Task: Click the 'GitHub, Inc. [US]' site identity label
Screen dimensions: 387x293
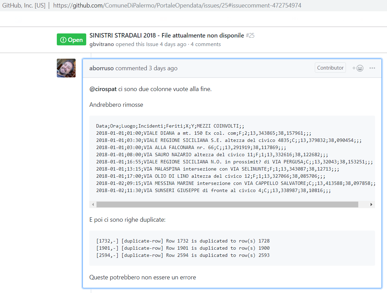Action: pyautogui.click(x=24, y=5)
